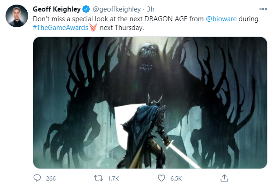Viewport: 274px width, 187px height.
Task: Click the knight's glowing sword in the image
Action: (183, 154)
